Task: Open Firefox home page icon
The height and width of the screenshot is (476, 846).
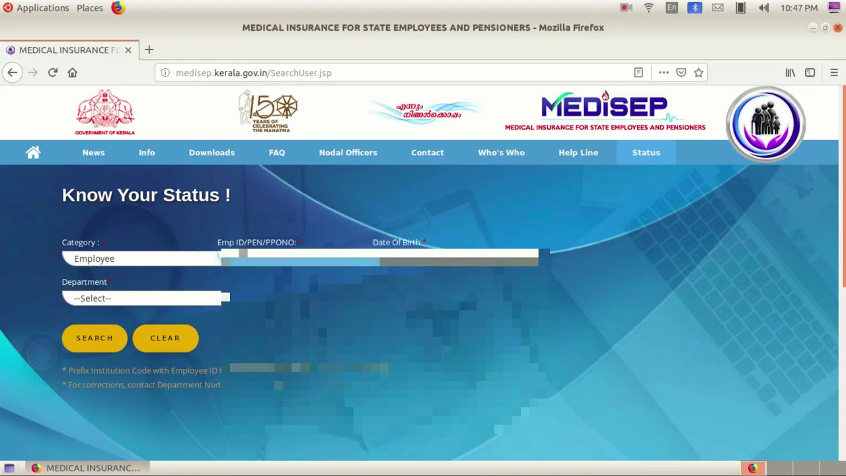Action: coord(73,73)
